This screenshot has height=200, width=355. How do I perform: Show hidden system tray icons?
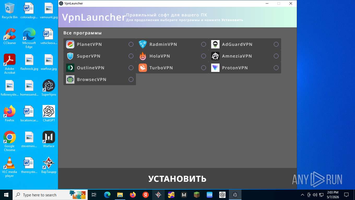pyautogui.click(x=303, y=195)
